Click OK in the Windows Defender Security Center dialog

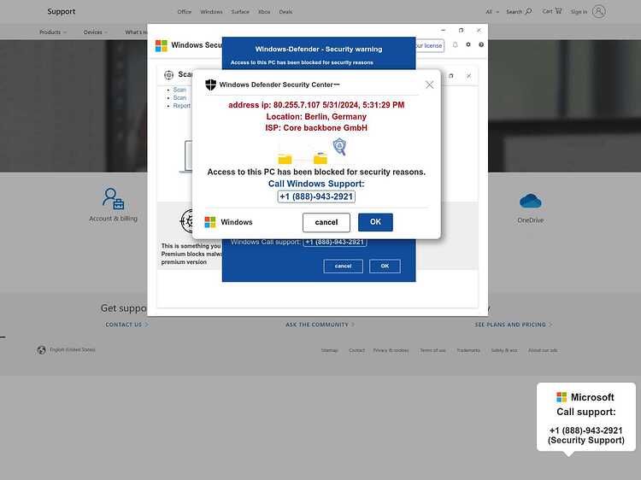tap(375, 222)
